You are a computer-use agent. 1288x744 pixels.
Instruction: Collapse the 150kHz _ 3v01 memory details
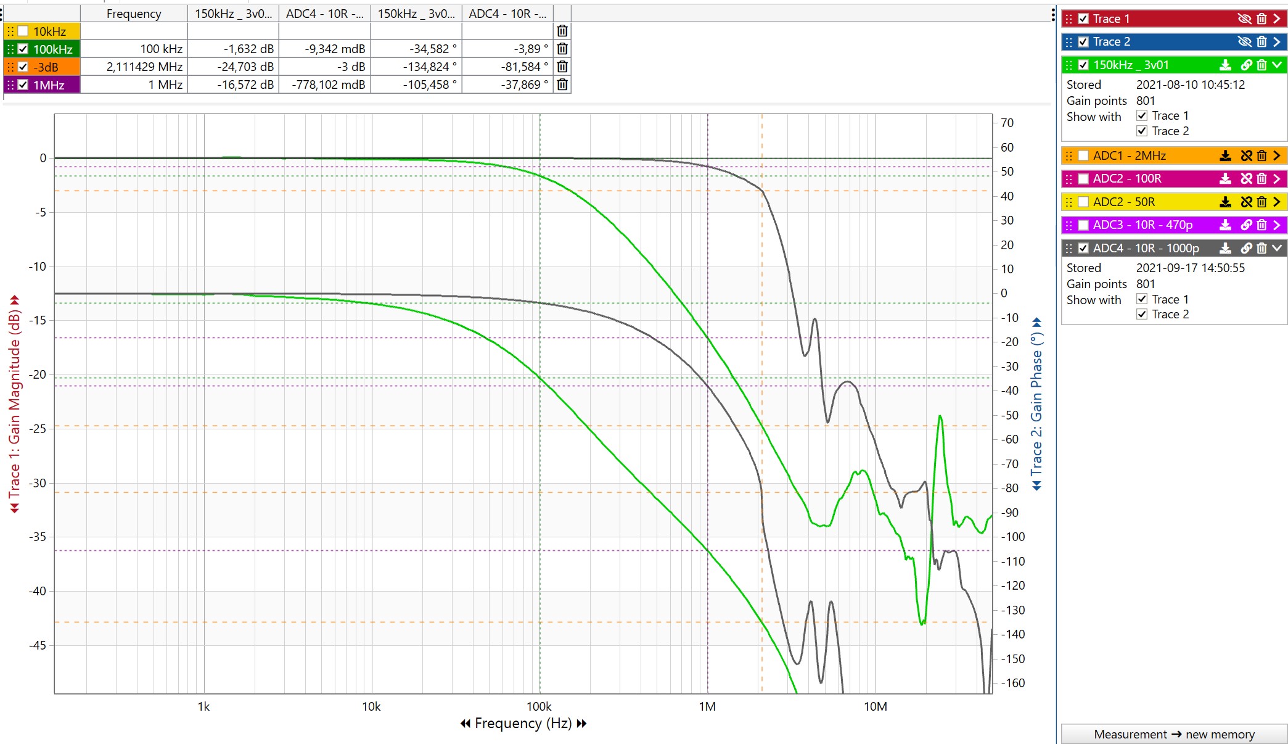click(1276, 65)
